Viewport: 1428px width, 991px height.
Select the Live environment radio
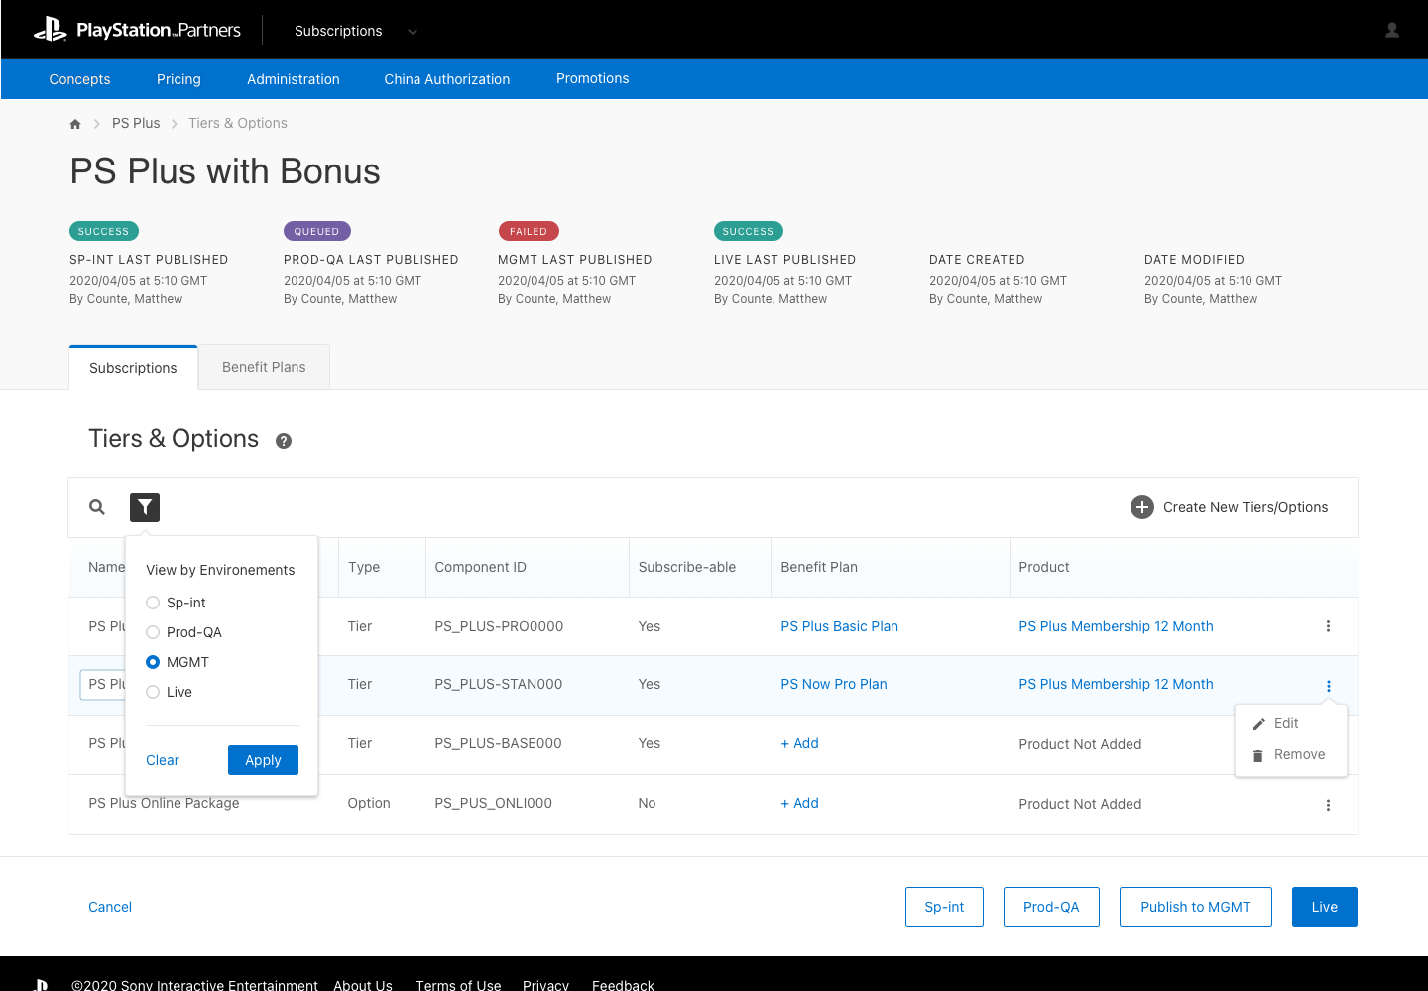(153, 692)
